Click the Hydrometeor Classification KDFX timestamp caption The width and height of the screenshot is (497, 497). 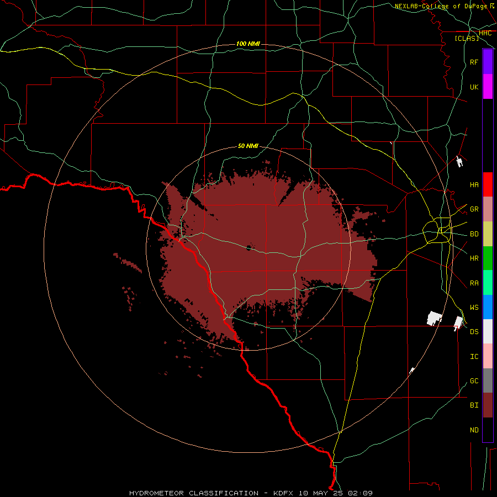[x=251, y=493]
